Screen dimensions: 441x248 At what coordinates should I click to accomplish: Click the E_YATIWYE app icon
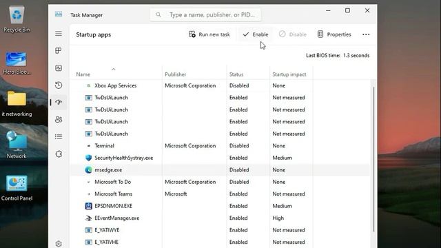(89, 230)
